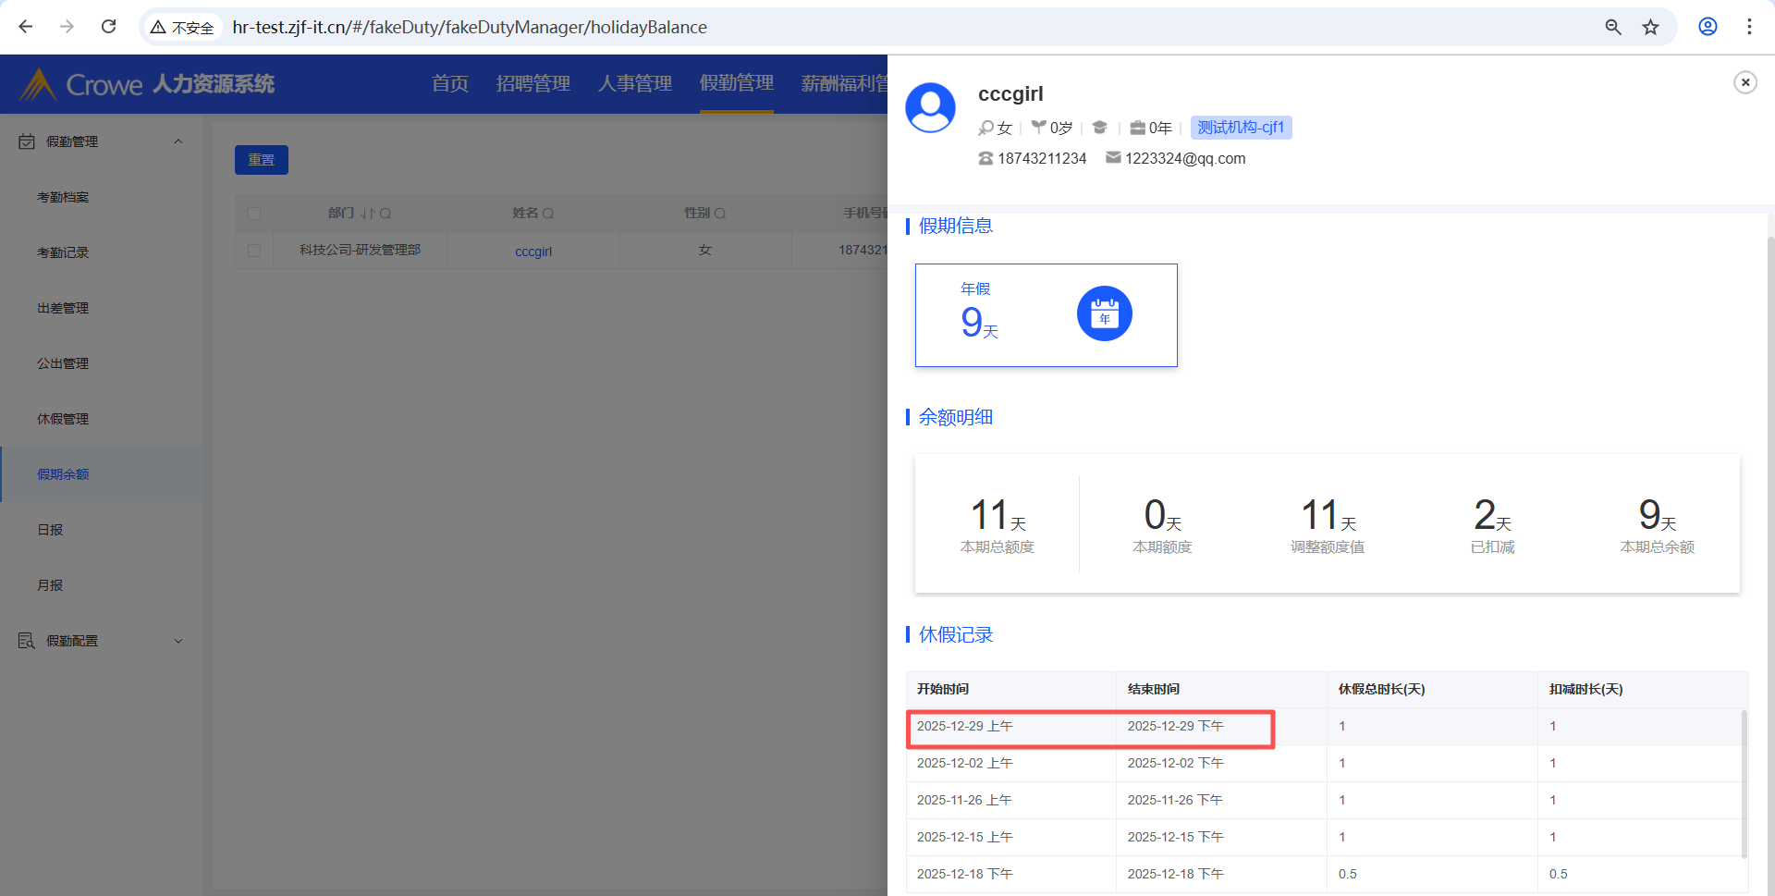Open the cccgirl name link in table
The width and height of the screenshot is (1775, 896).
click(533, 252)
